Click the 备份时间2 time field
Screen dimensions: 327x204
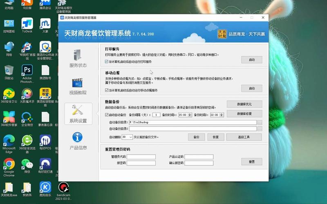coord(215,115)
